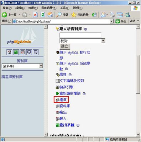
Task: Open the 檔案(F) menu
Action: click(x=7, y=8)
